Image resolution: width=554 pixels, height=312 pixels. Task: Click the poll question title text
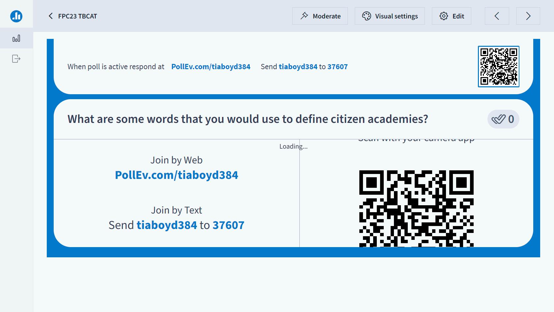coord(248,119)
